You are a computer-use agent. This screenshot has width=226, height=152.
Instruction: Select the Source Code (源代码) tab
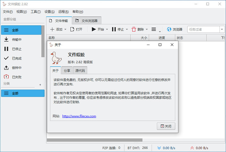(x=80, y=70)
